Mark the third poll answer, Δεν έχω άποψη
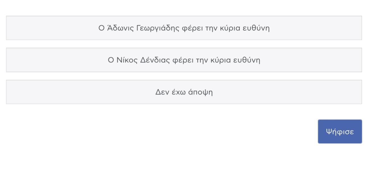Viewport: 366px width, 172px height. [x=184, y=92]
